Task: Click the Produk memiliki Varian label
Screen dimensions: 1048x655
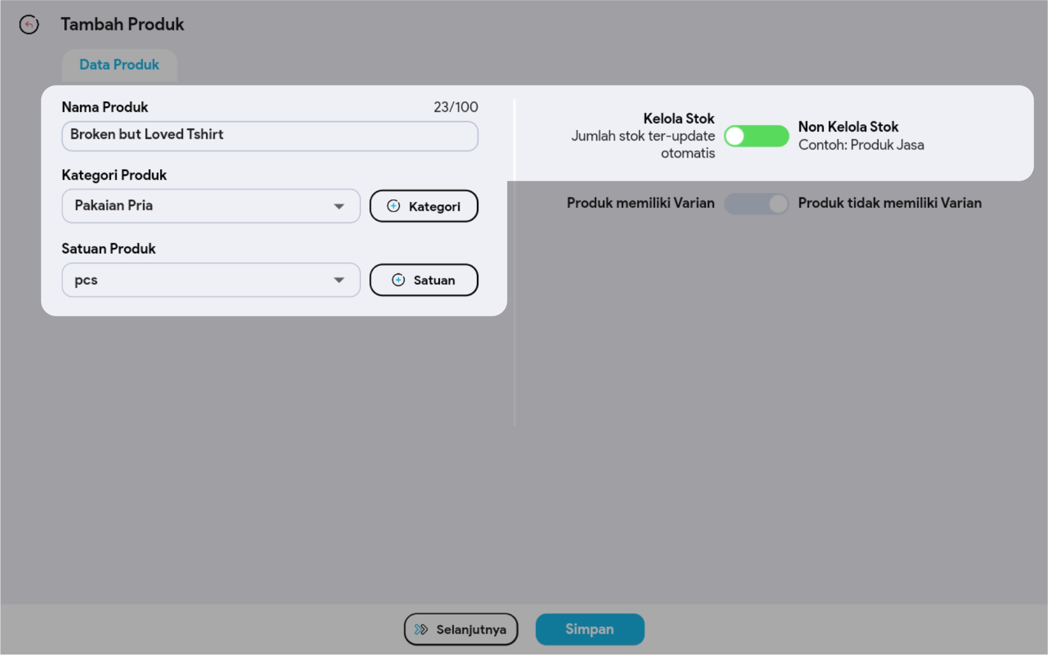Action: (640, 203)
